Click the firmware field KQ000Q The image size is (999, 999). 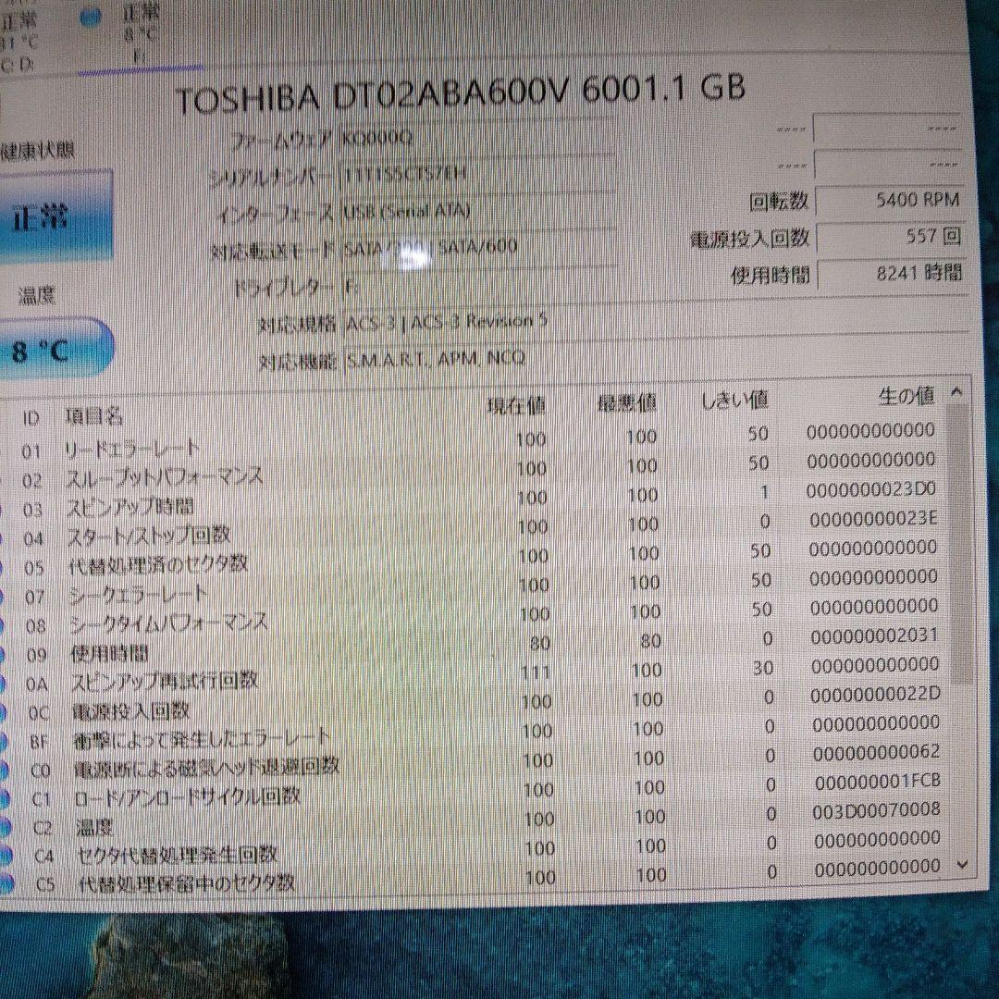point(478,137)
